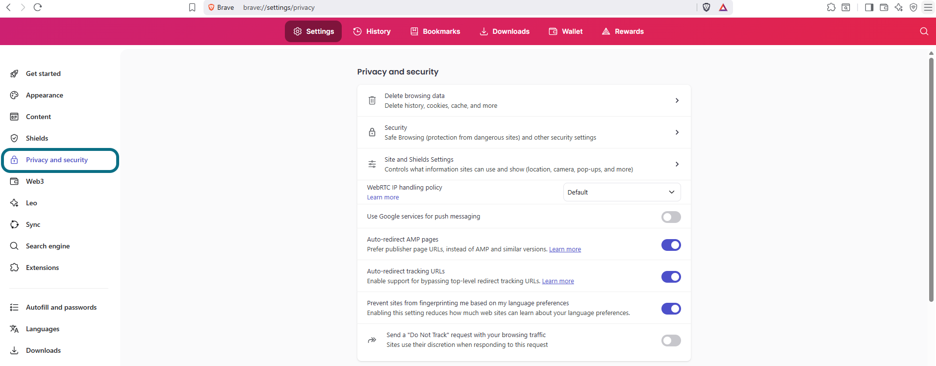Go to the Downloads top tab
Screen dimensions: 936x366
(x=505, y=31)
